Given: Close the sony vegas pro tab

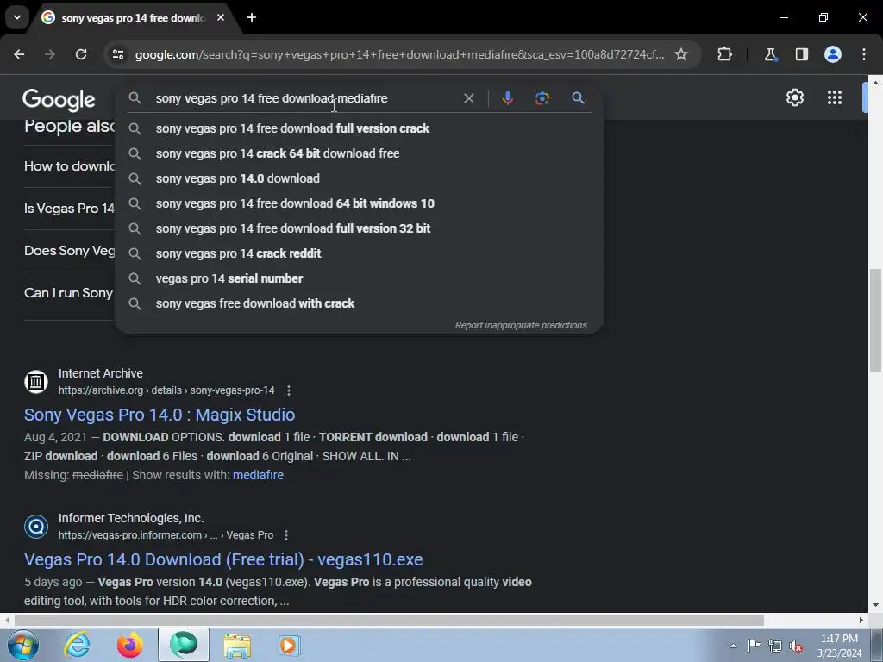Looking at the screenshot, I should 221,17.
